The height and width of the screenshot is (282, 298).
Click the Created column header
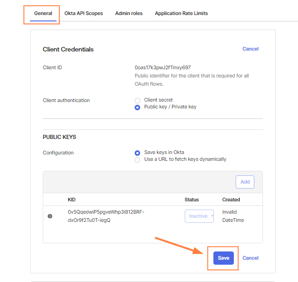point(231,200)
